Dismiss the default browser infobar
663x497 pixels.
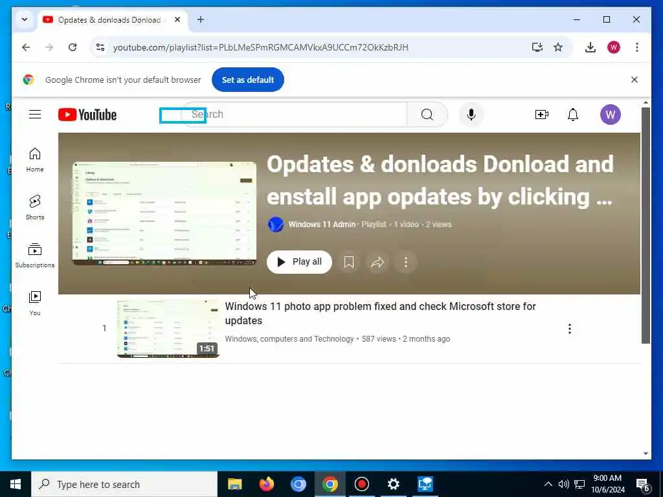(x=634, y=80)
